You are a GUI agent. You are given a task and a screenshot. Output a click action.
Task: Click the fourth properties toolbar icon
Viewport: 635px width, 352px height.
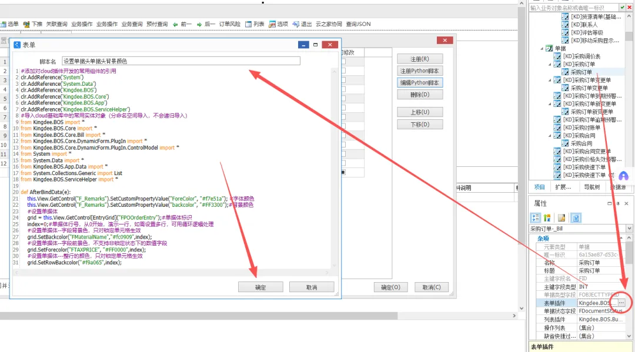[x=576, y=218]
